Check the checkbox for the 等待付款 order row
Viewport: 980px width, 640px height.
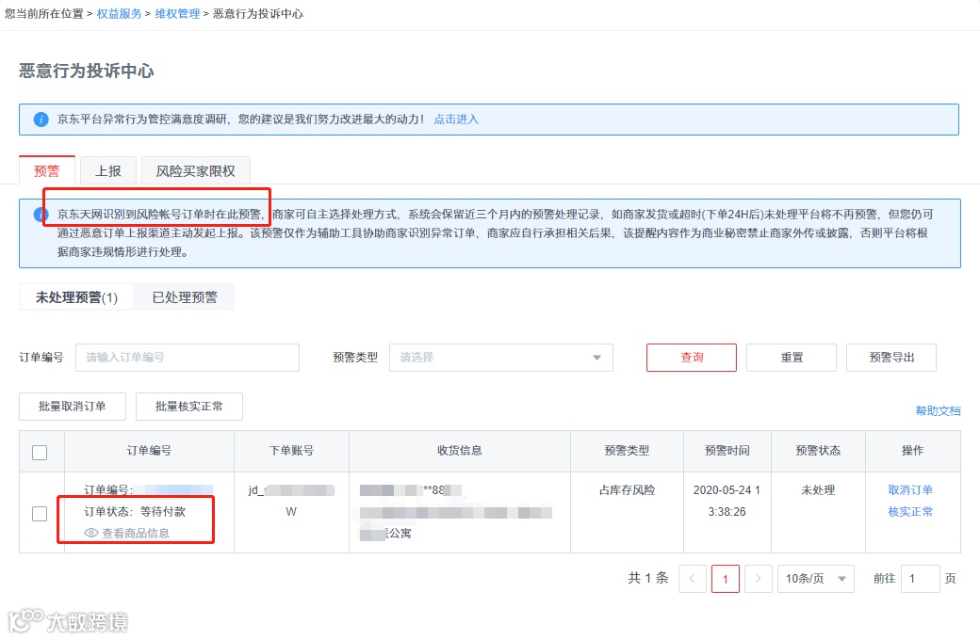40,513
